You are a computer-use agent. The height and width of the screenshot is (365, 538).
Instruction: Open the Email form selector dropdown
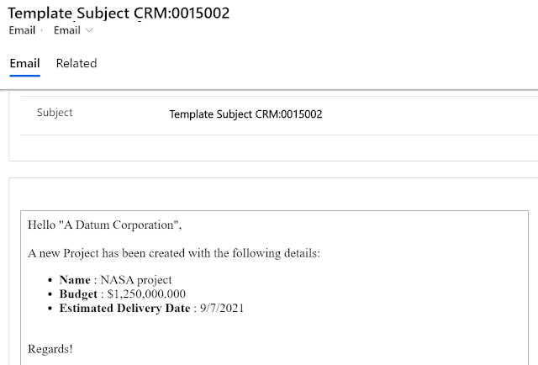72,30
